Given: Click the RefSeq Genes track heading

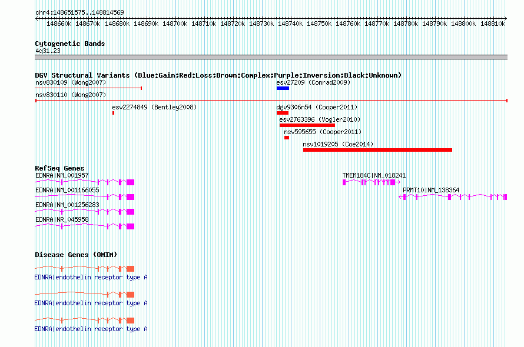Looking at the screenshot, I should (x=59, y=168).
